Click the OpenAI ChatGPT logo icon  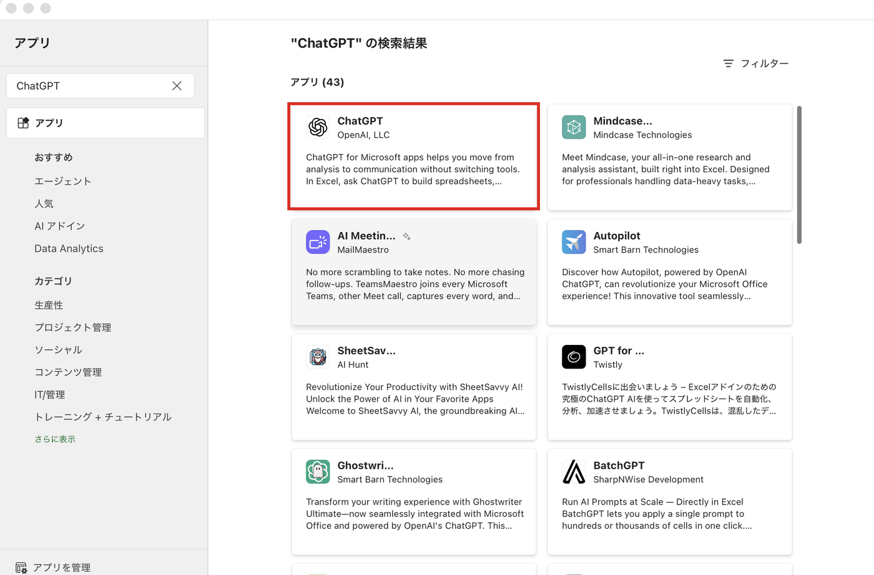click(x=318, y=127)
